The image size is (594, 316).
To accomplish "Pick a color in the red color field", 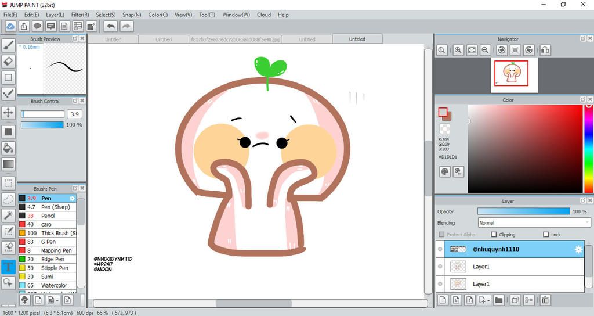I will tap(524, 149).
